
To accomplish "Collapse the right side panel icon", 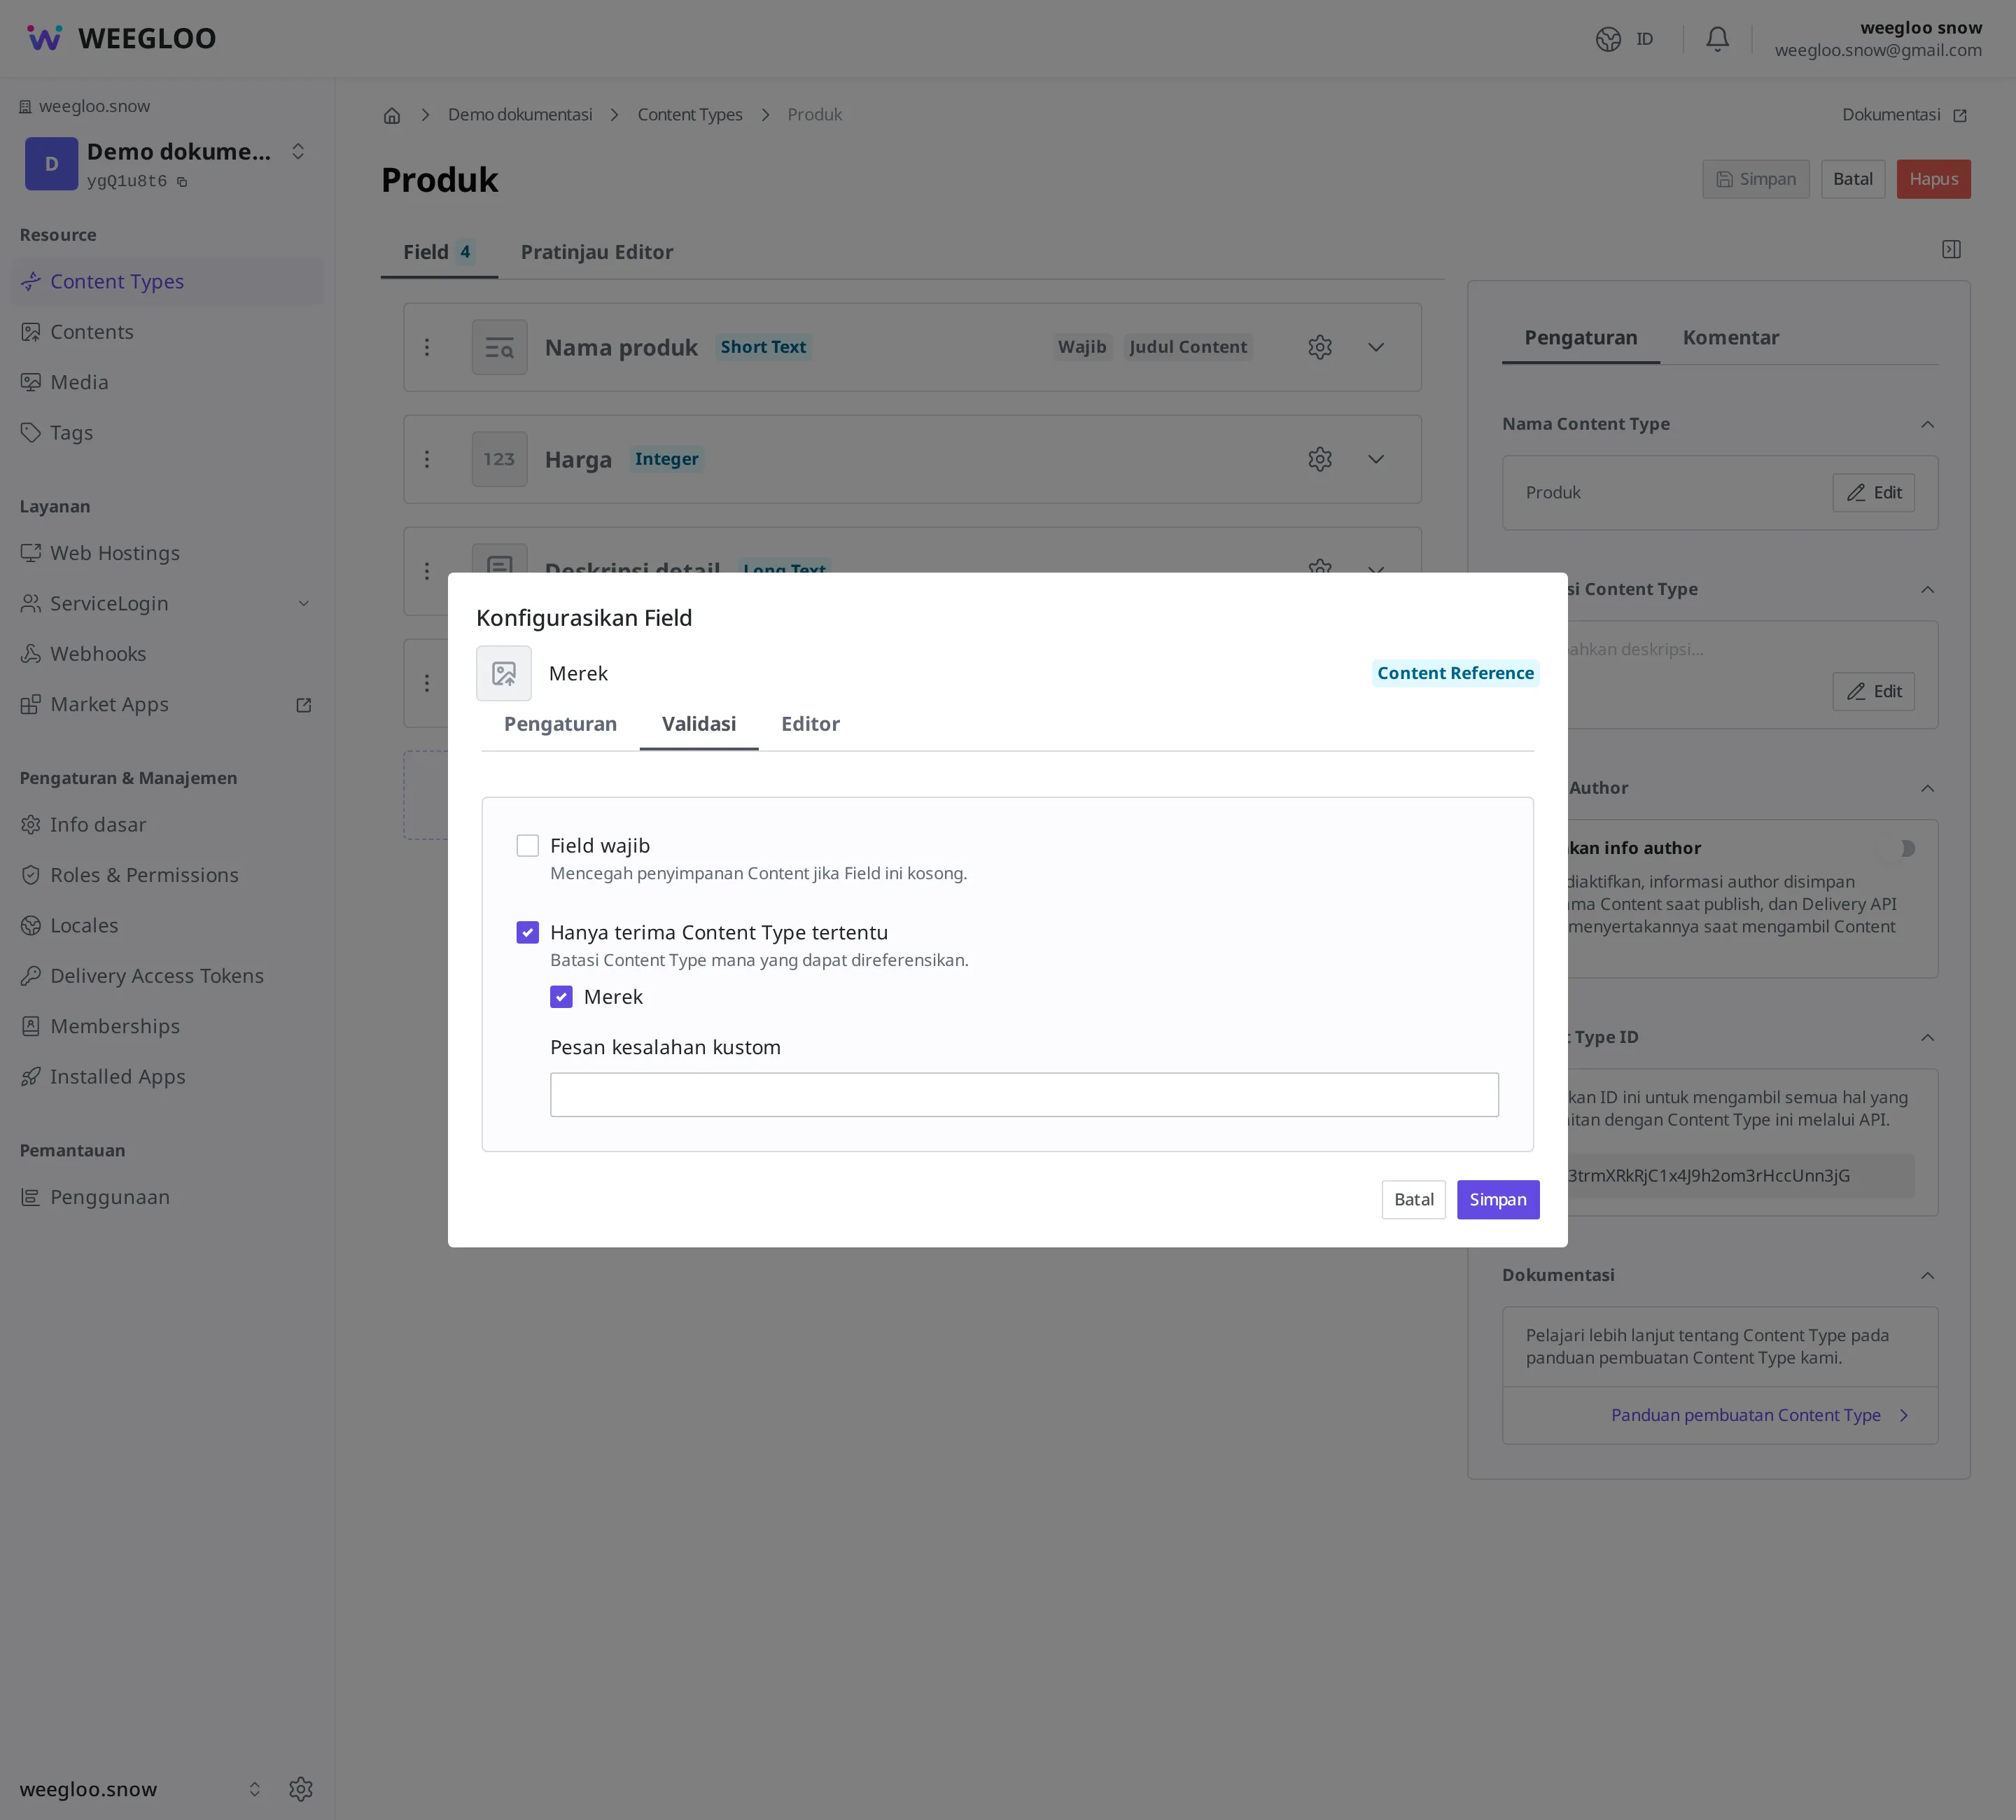I will pos(1951,249).
